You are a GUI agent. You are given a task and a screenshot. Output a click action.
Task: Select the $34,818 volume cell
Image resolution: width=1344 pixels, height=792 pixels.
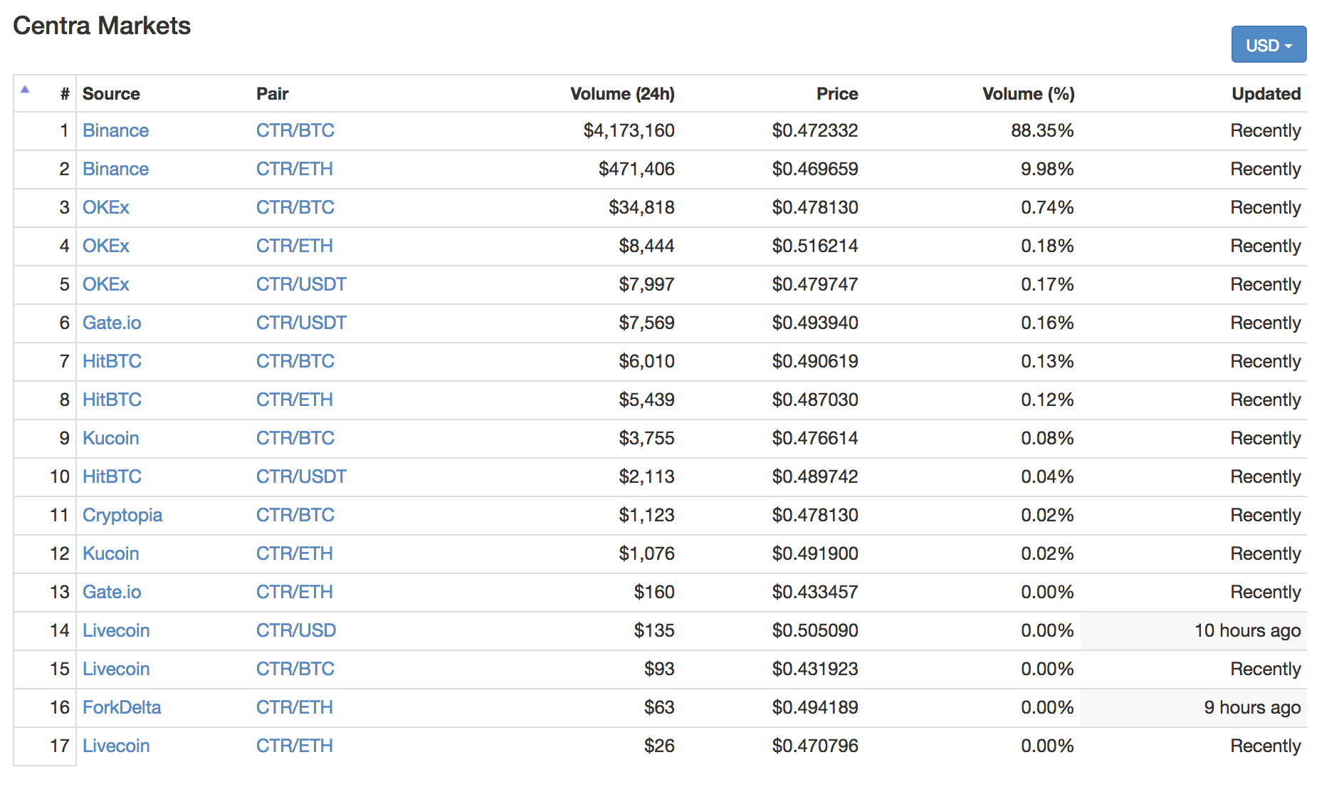(641, 207)
